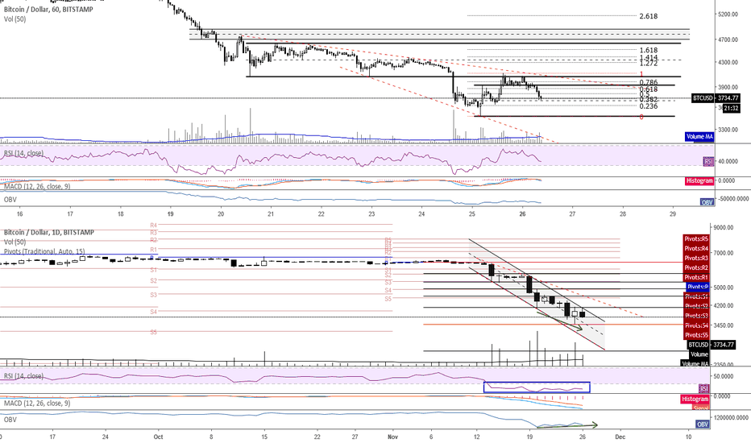Click the purple RSI tag on the upper price axis
This screenshot has height=443, width=751.
pos(708,161)
